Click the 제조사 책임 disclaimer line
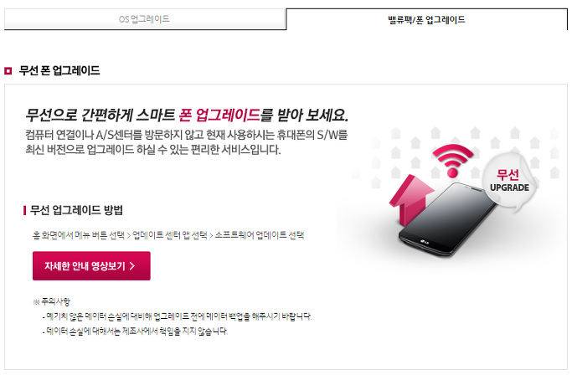 pos(136,331)
